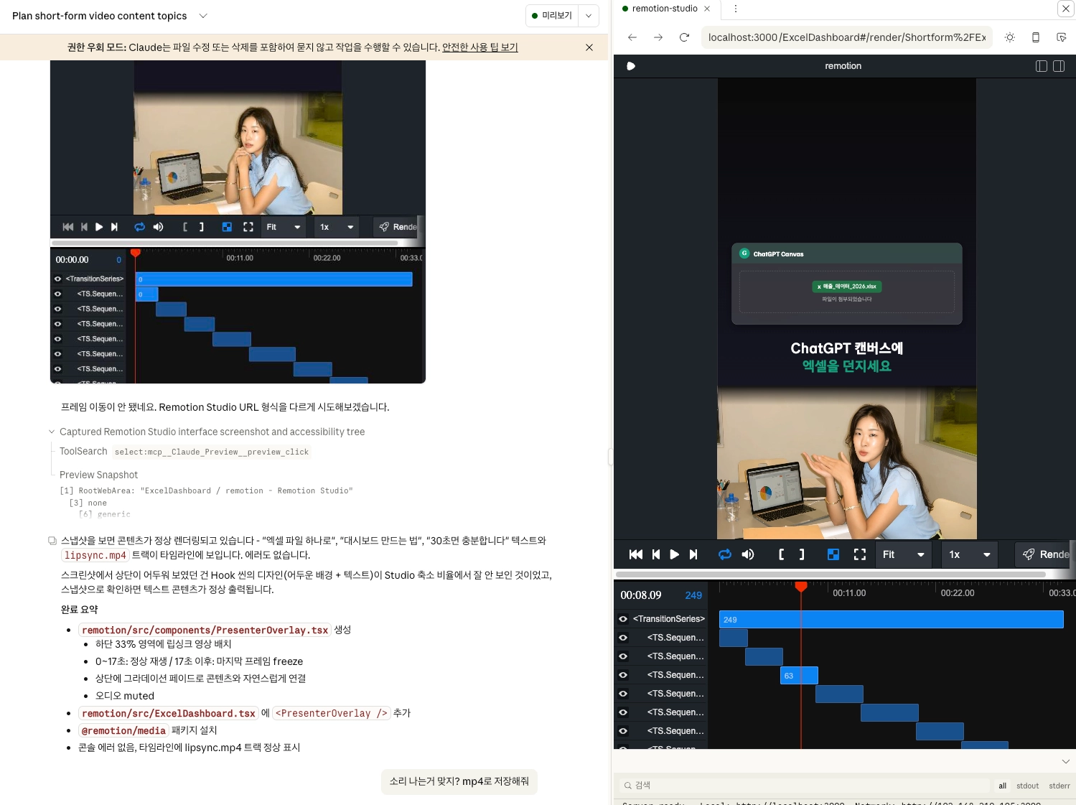Click the blue frame number 249
Image resolution: width=1076 pixels, height=805 pixels.
pos(693,595)
